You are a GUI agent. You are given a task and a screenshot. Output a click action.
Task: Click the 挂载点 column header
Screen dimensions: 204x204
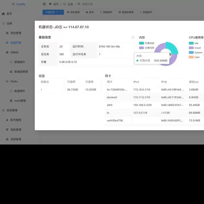[x=45, y=82]
